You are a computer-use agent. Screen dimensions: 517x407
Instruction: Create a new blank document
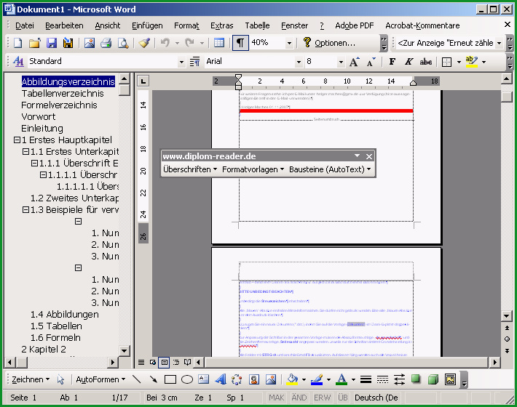[17, 43]
